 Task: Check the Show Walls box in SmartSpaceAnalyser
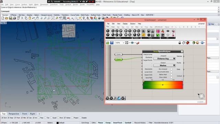click(171, 77)
